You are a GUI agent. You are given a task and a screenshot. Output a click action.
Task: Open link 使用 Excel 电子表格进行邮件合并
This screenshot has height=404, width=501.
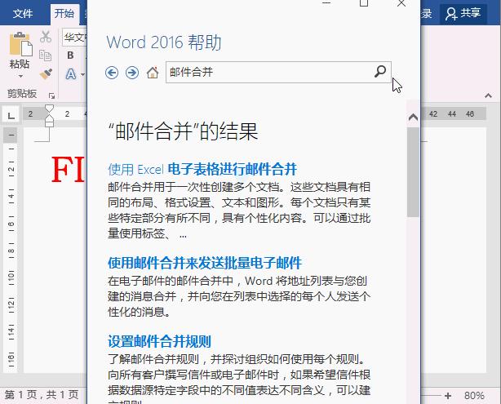click(x=202, y=170)
